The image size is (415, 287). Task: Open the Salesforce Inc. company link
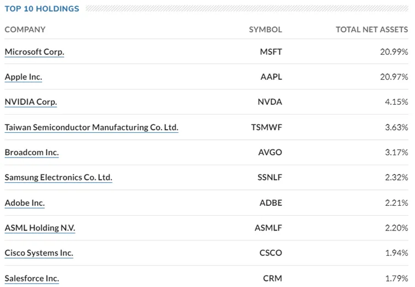[32, 279]
